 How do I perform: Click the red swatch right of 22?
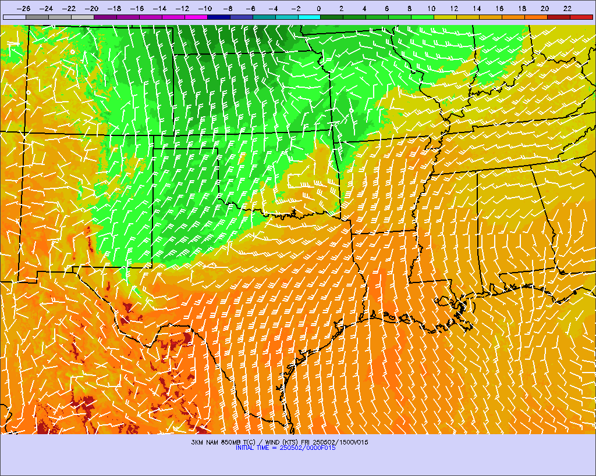click(581, 17)
